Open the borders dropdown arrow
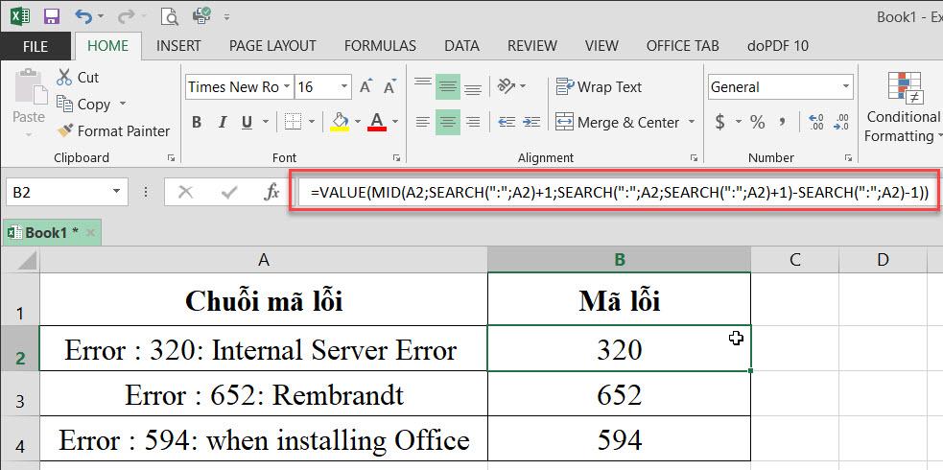Viewport: 943px width, 470px height. tap(312, 122)
